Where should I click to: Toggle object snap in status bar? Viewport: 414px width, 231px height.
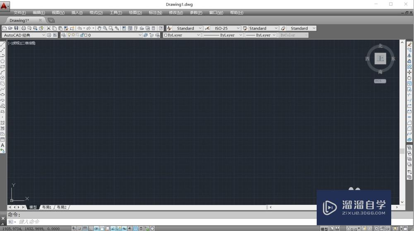pos(102,229)
